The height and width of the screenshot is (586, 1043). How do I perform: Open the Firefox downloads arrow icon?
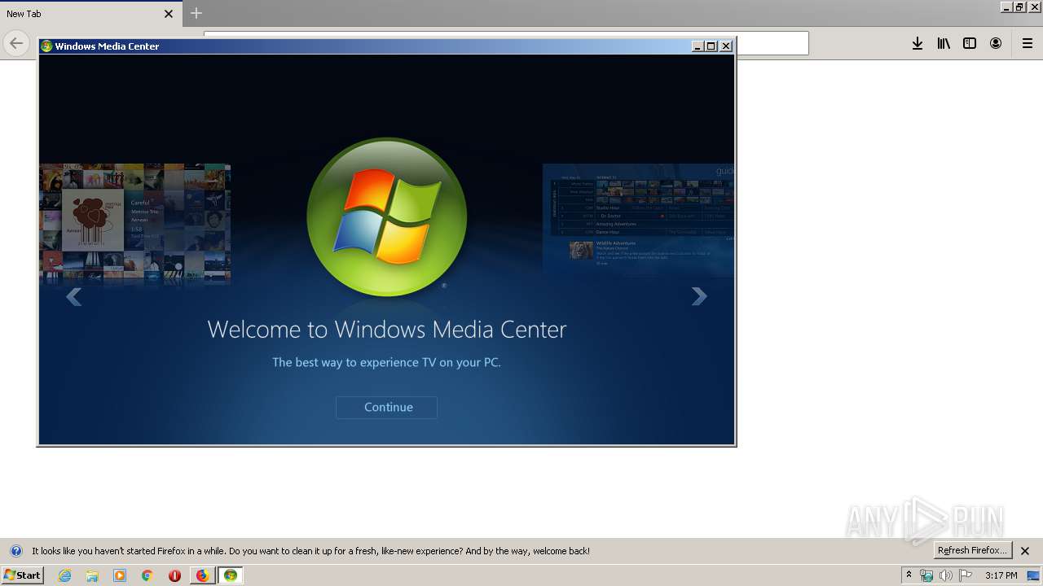(918, 43)
